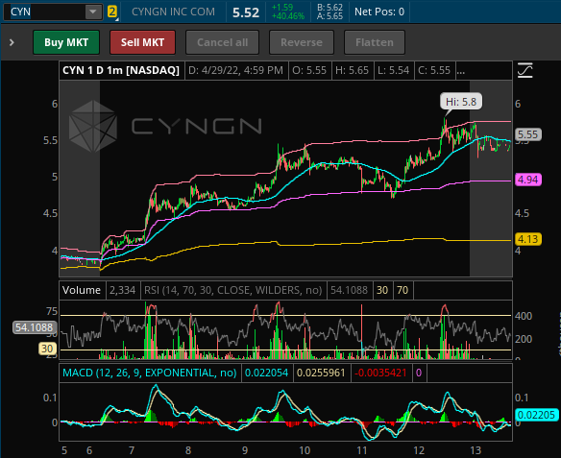
Task: Click the 10 hour marker on time axis
Action: (x=305, y=450)
